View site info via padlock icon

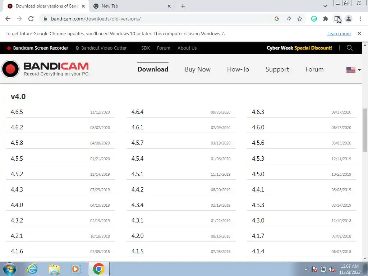tap(45, 19)
